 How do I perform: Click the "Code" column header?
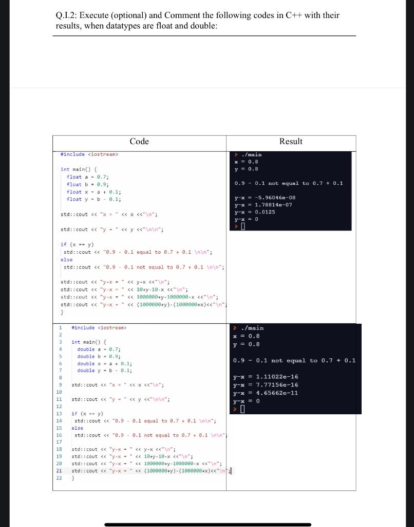[139, 142]
